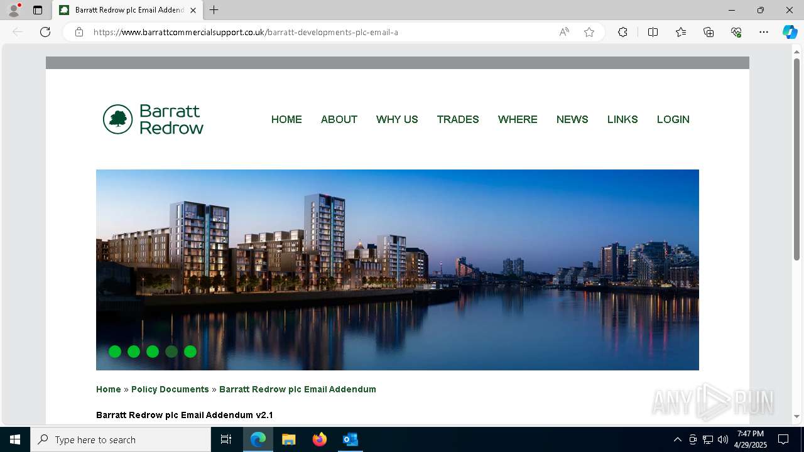The width and height of the screenshot is (804, 452).
Task: Open Collections panel
Action: 709,32
